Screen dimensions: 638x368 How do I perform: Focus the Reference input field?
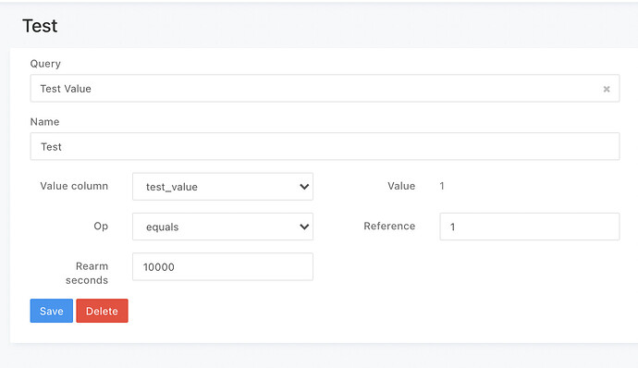530,227
